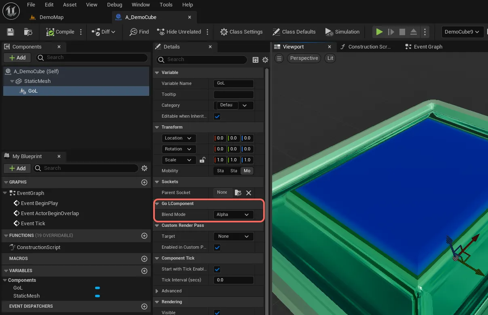This screenshot has height=315, width=488.
Task: Click the Tick Interval value field
Action: pyautogui.click(x=233, y=279)
